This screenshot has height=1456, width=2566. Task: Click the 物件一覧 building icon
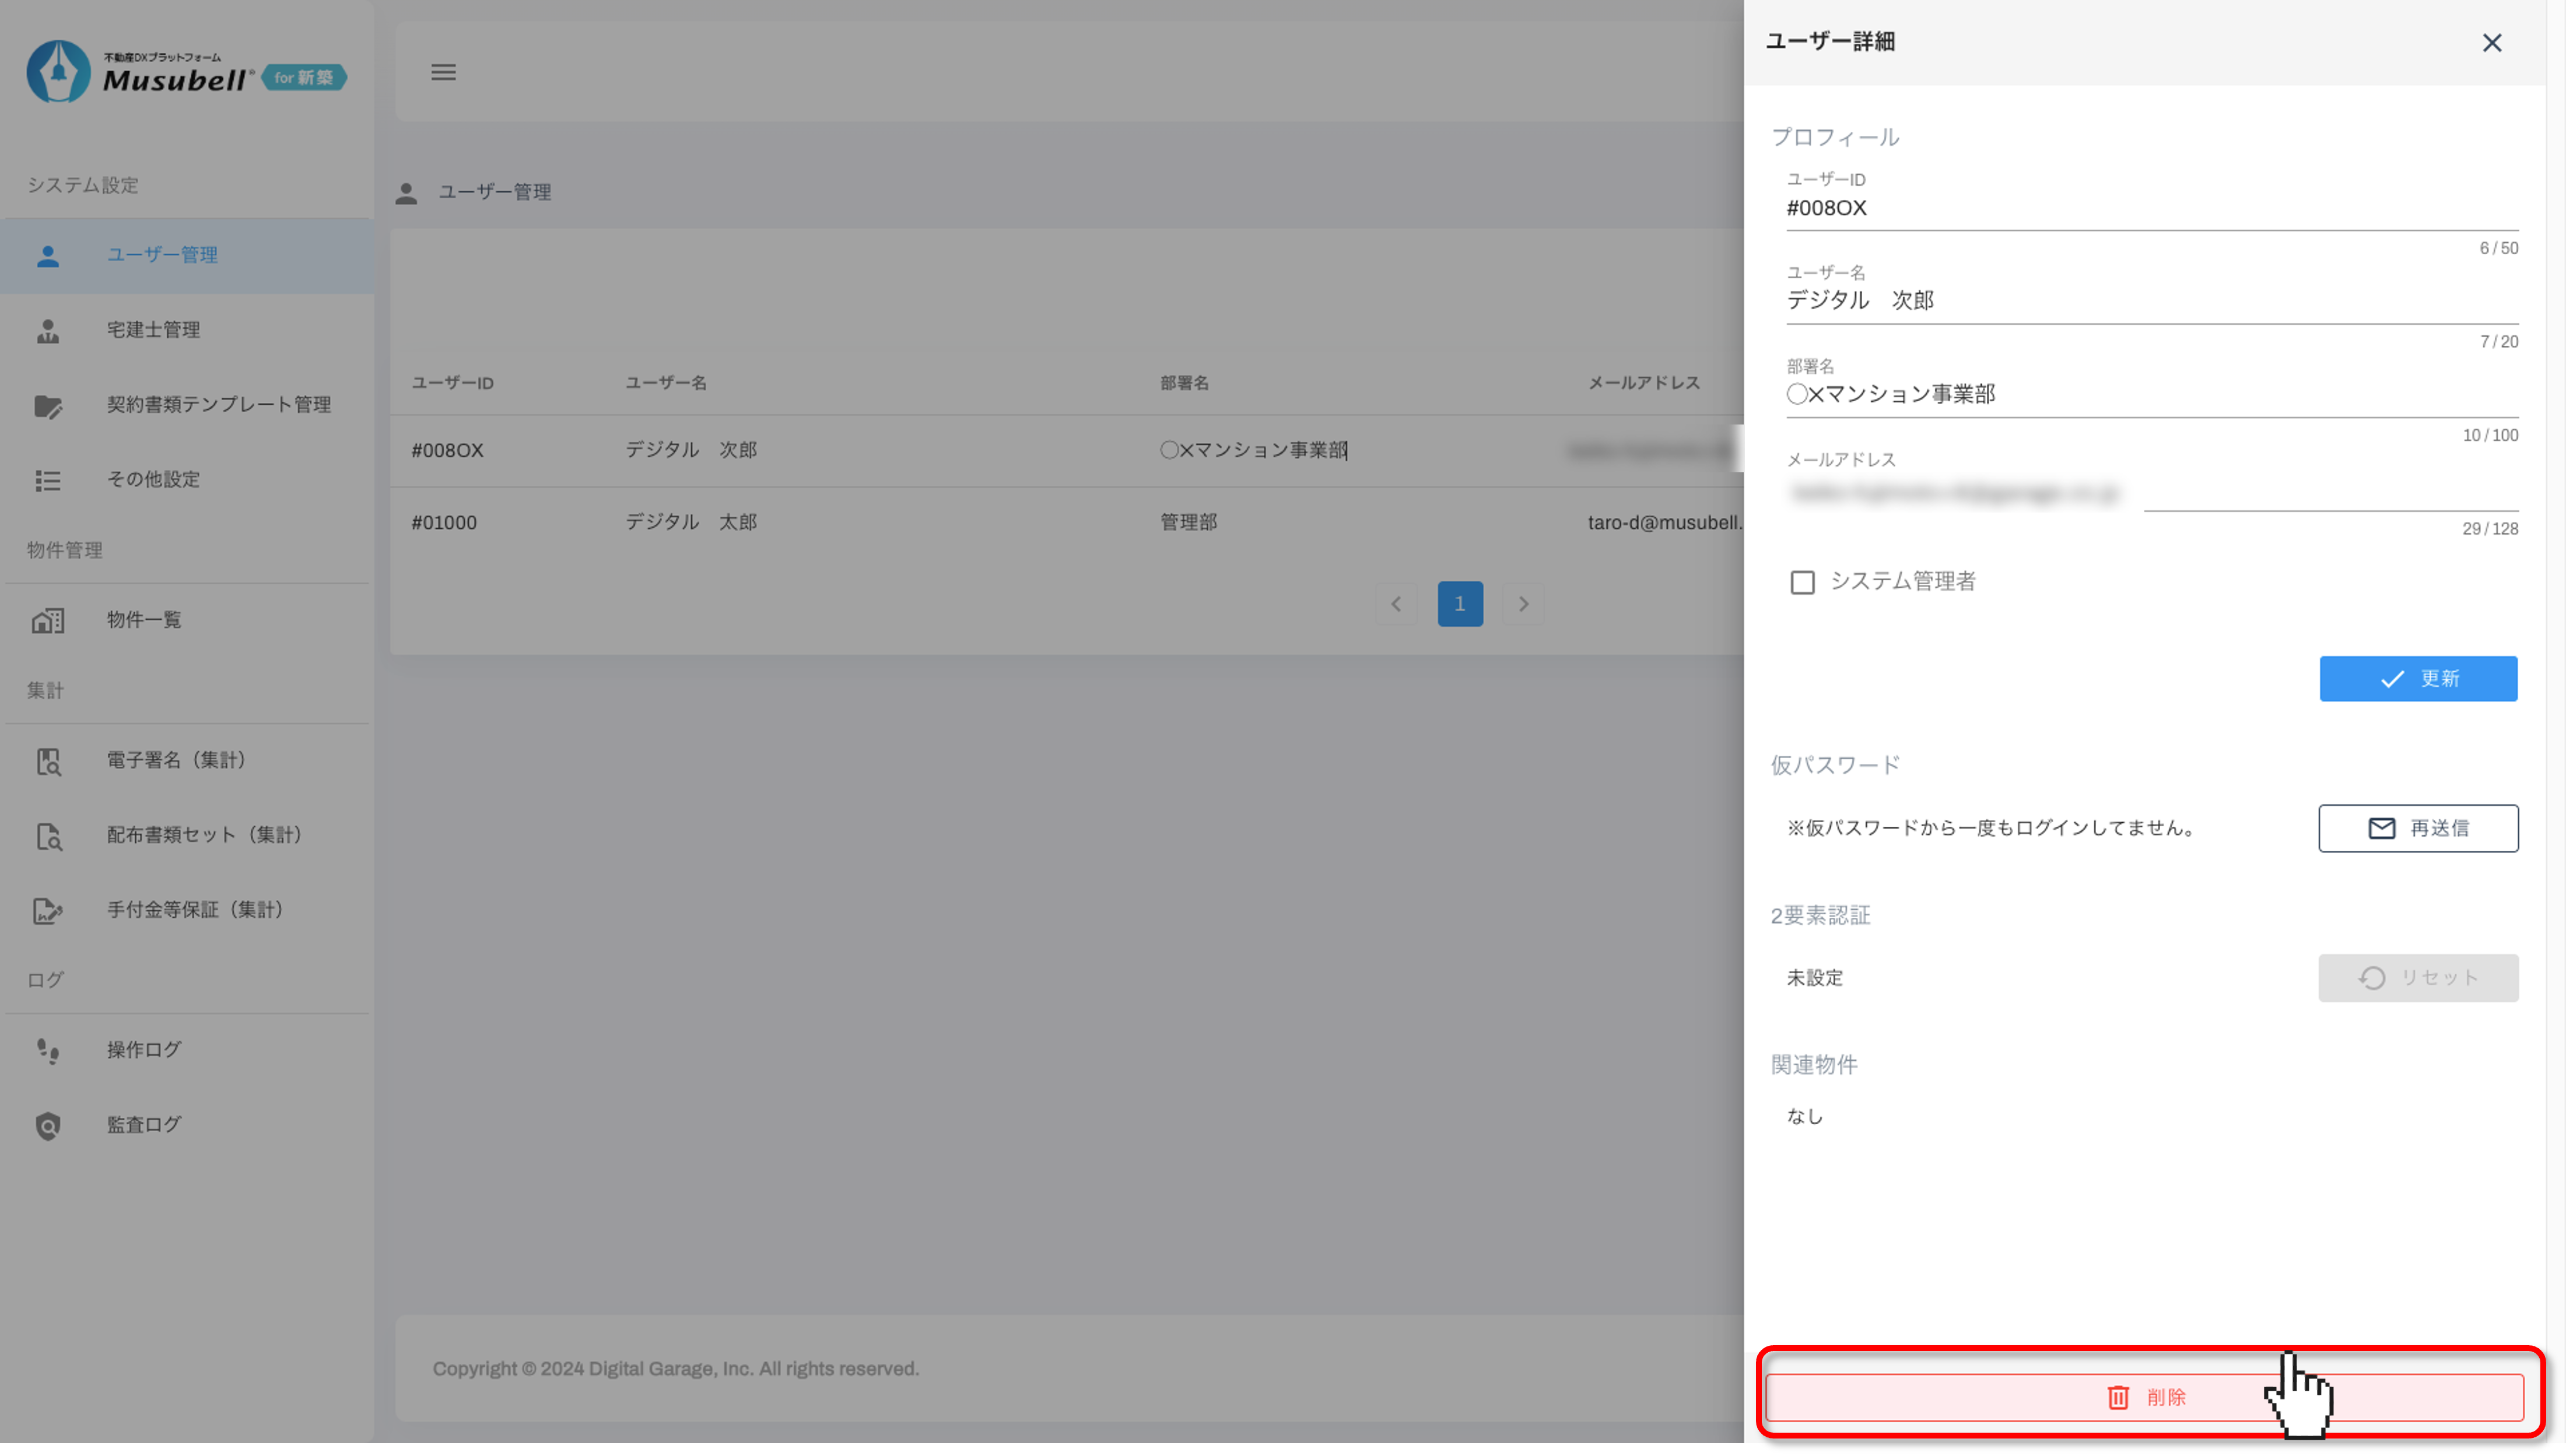[48, 621]
